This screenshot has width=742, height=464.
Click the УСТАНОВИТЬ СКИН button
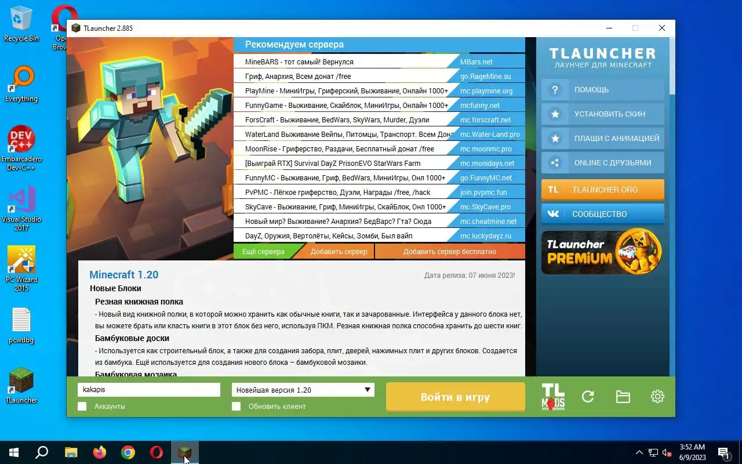[603, 114]
